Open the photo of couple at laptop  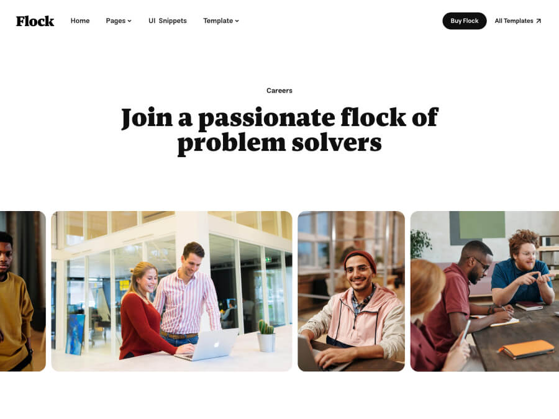172,291
